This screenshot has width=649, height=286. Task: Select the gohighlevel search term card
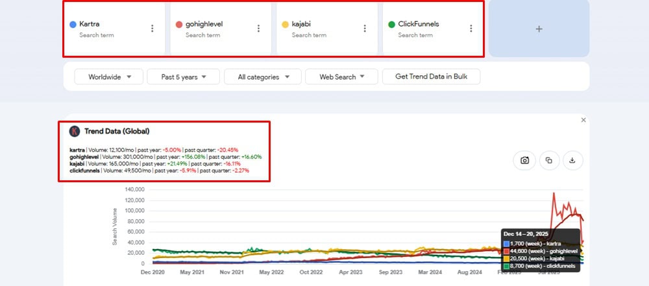[x=221, y=29]
